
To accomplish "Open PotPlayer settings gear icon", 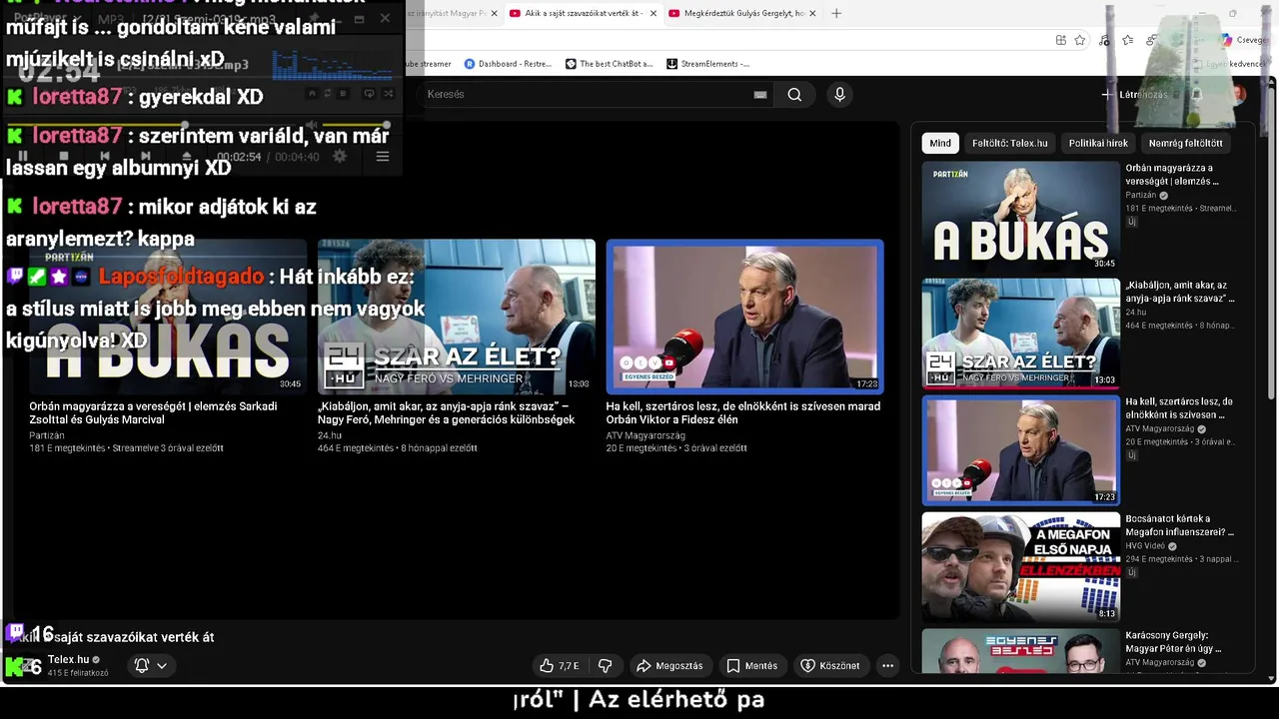I will (x=340, y=156).
